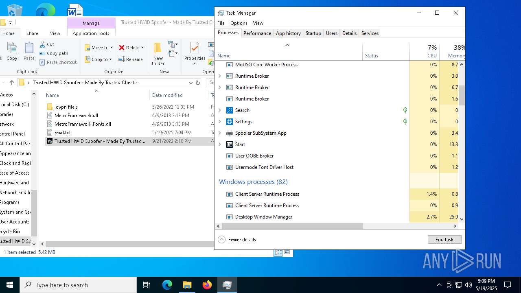The width and height of the screenshot is (521, 293).
Task: Switch to the Performance tab
Action: 257,33
